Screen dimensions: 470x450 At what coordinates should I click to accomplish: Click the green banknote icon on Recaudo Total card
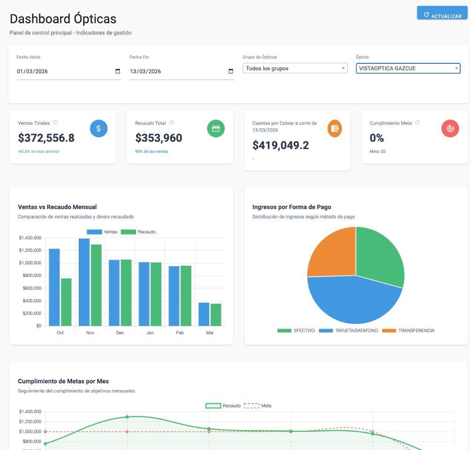(x=216, y=128)
